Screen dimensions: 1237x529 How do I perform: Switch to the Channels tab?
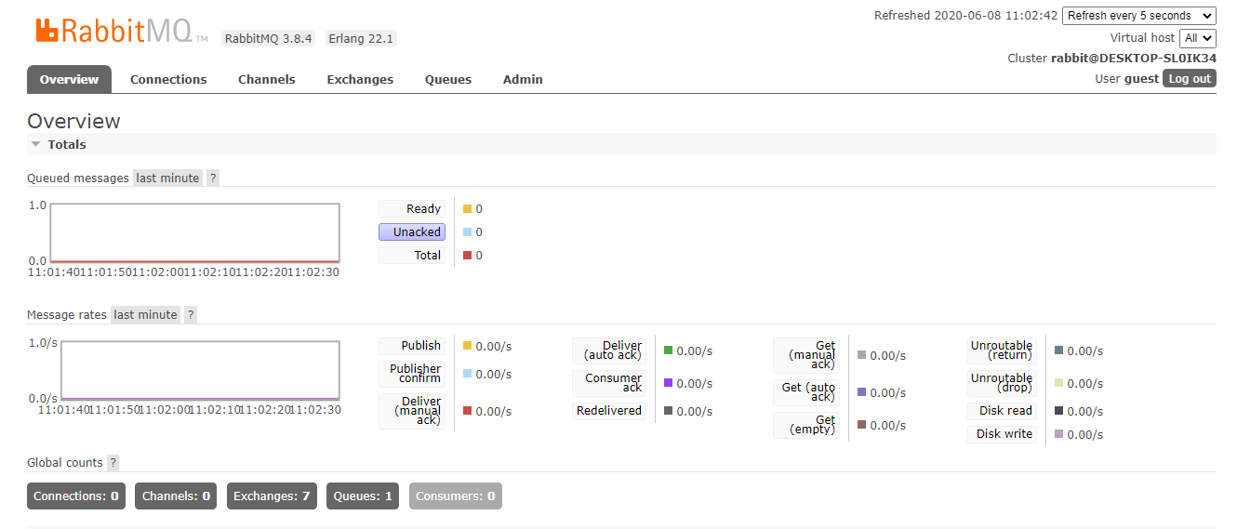point(266,79)
